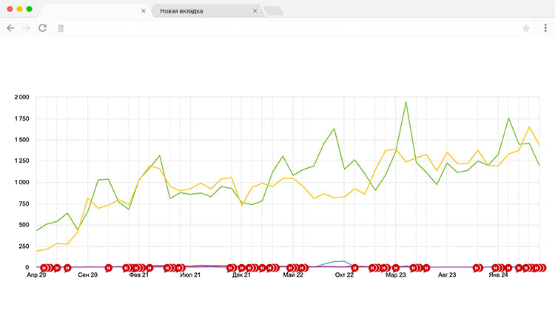Open a new tab with the tab-strip button

coord(273,11)
